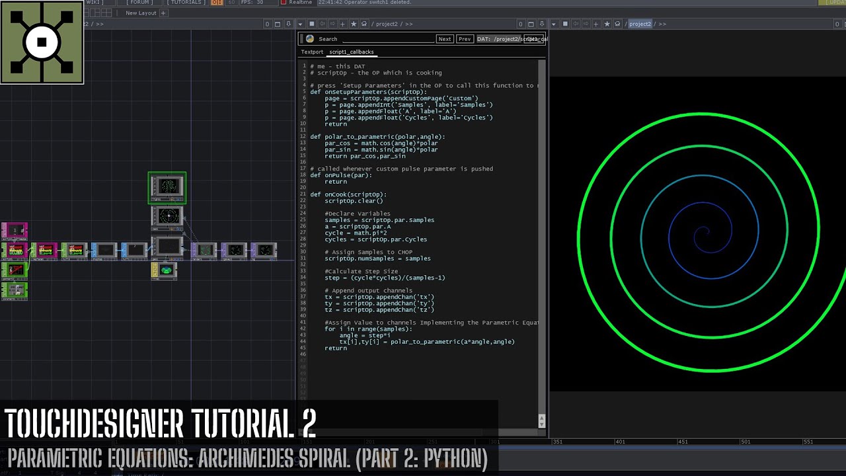The width and height of the screenshot is (846, 476).
Task: Add a new layout with plus icon
Action: 163,13
